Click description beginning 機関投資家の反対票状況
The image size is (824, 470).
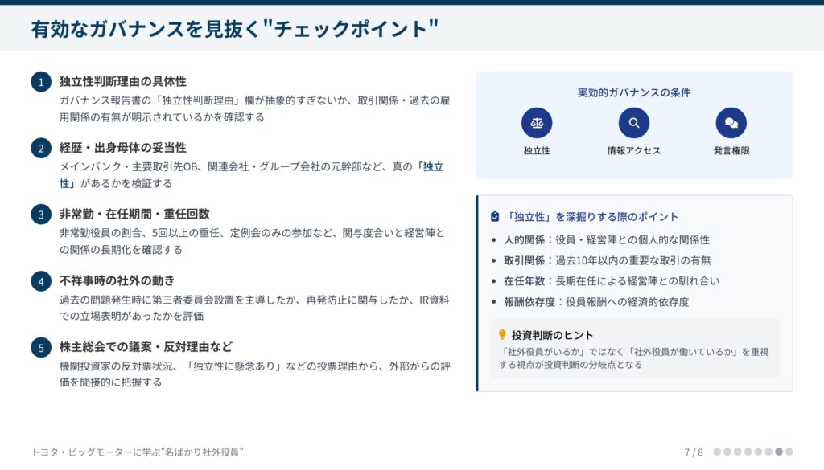pos(255,374)
